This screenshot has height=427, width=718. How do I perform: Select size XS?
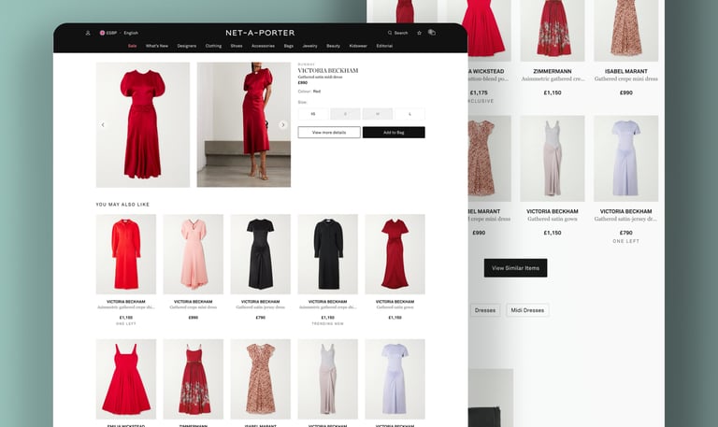coord(313,114)
